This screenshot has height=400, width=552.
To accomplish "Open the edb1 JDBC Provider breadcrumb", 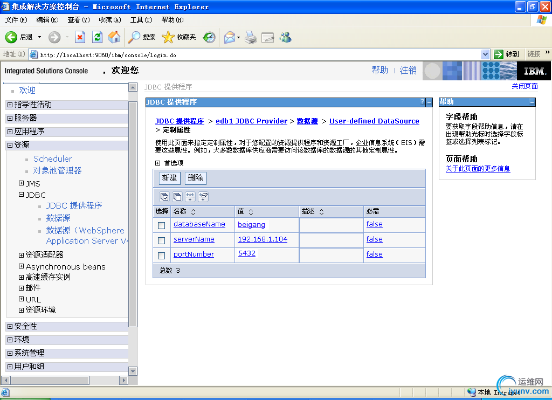I will (251, 121).
